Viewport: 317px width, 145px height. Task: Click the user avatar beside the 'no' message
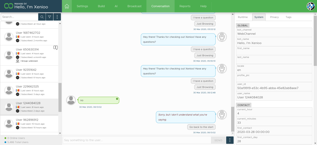[71, 100]
